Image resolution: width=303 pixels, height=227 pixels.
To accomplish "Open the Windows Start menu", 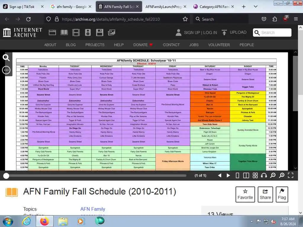I will click(8, 221).
